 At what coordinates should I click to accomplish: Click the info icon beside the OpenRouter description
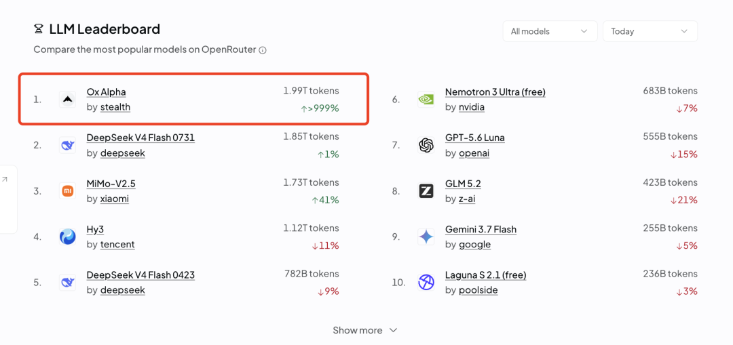263,50
